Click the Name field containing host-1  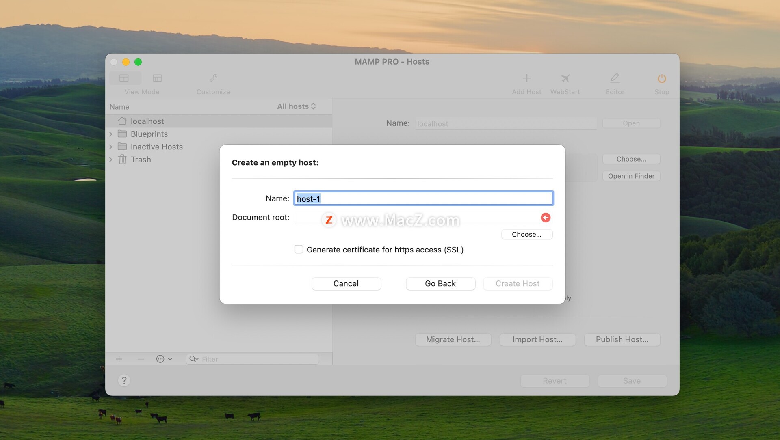tap(423, 198)
